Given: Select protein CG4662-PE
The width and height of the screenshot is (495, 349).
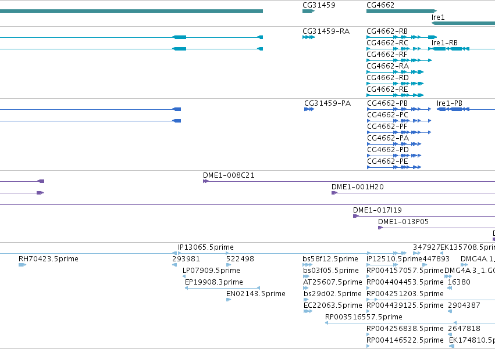Looking at the screenshot, I should point(387,162).
